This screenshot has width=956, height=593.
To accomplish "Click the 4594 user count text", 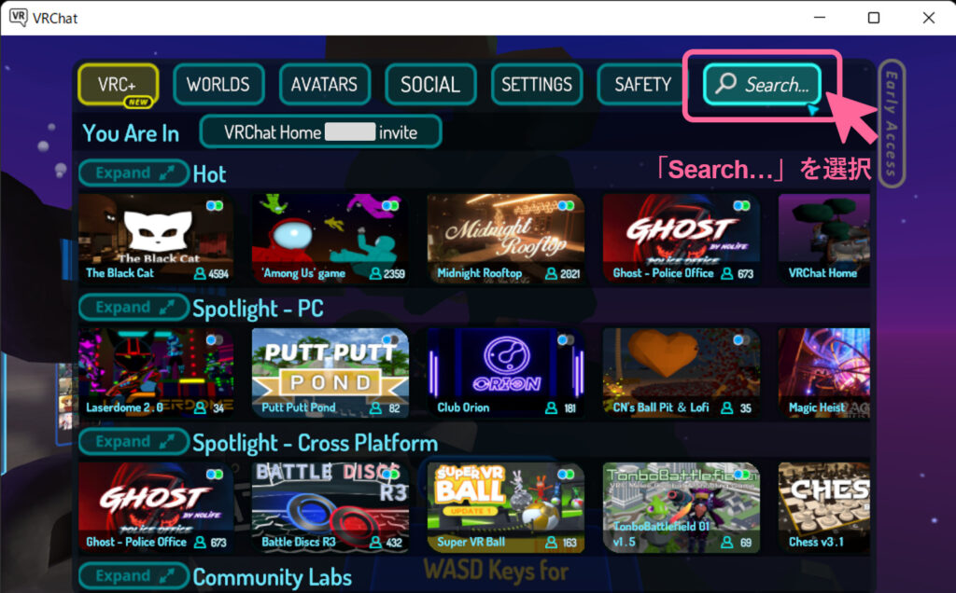I will tap(218, 274).
